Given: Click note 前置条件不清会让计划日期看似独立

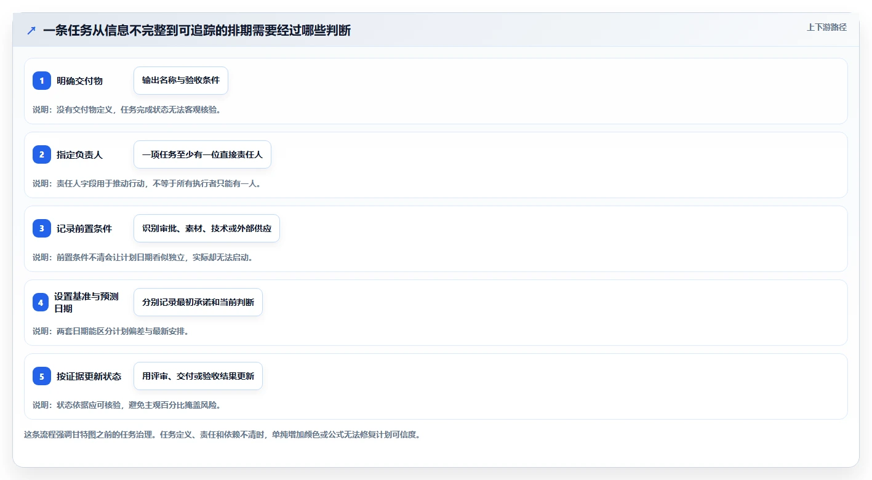Looking at the screenshot, I should 143,257.
